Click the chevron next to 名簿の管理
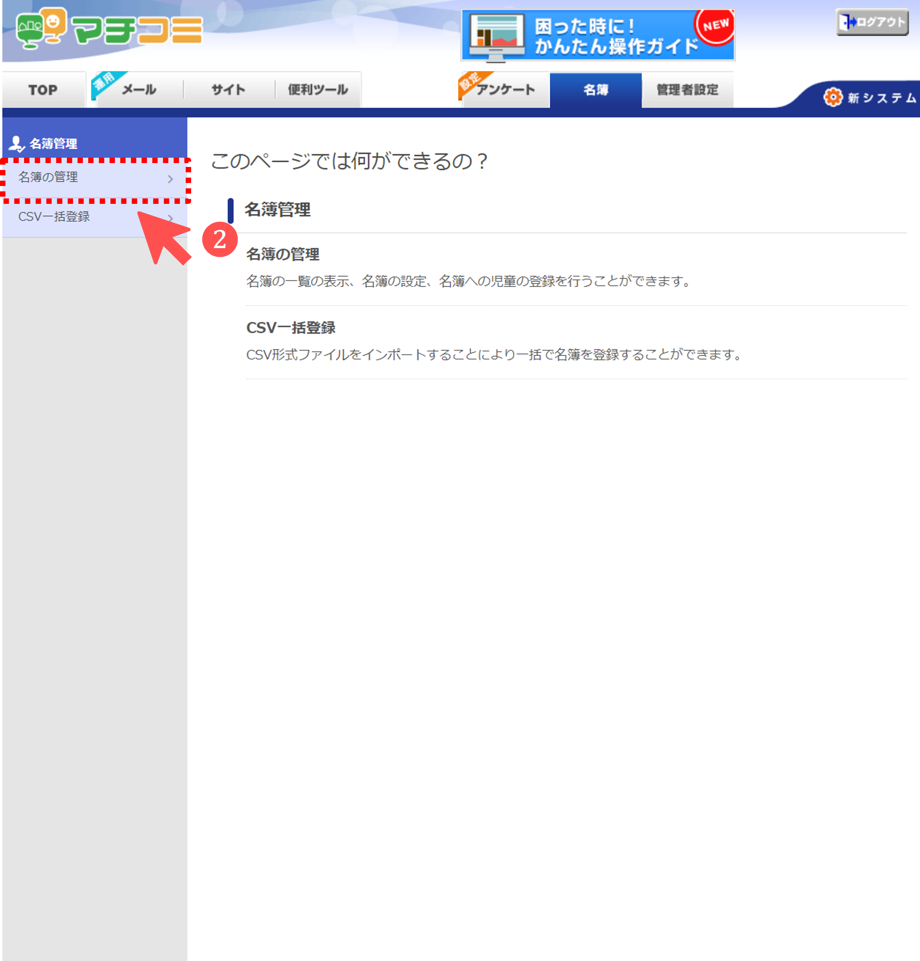 [170, 179]
